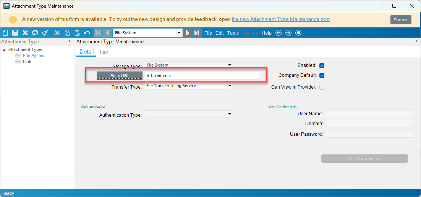Open the Authentication Type dropdown
421x197 pixels.
[x=230, y=114]
